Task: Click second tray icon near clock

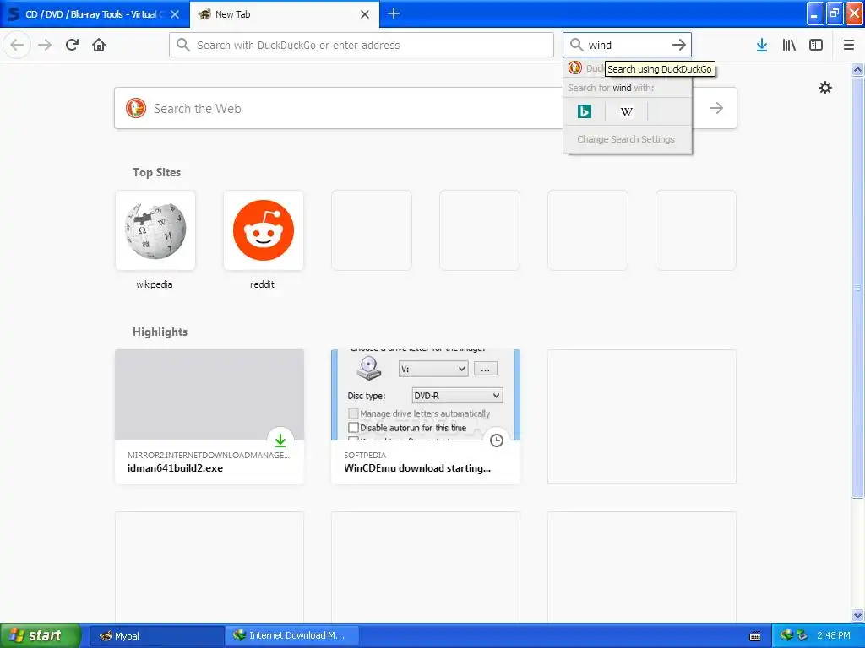Action: (802, 635)
